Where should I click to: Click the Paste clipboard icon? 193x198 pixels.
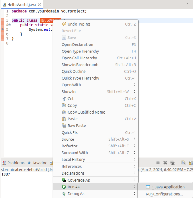[64, 119]
